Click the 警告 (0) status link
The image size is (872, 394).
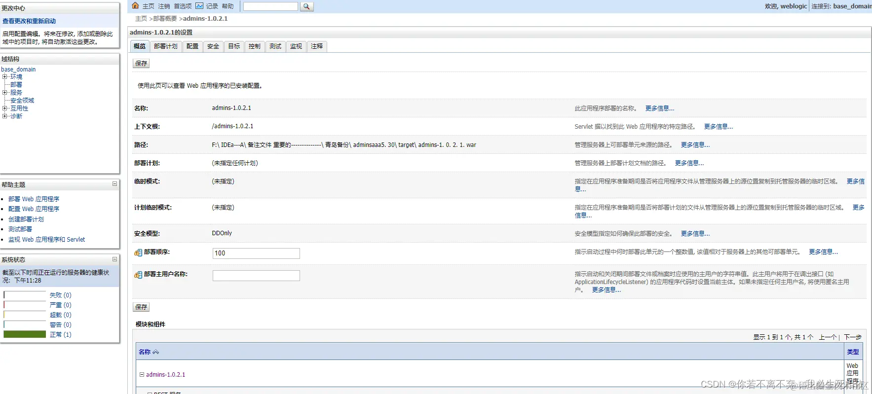click(60, 325)
